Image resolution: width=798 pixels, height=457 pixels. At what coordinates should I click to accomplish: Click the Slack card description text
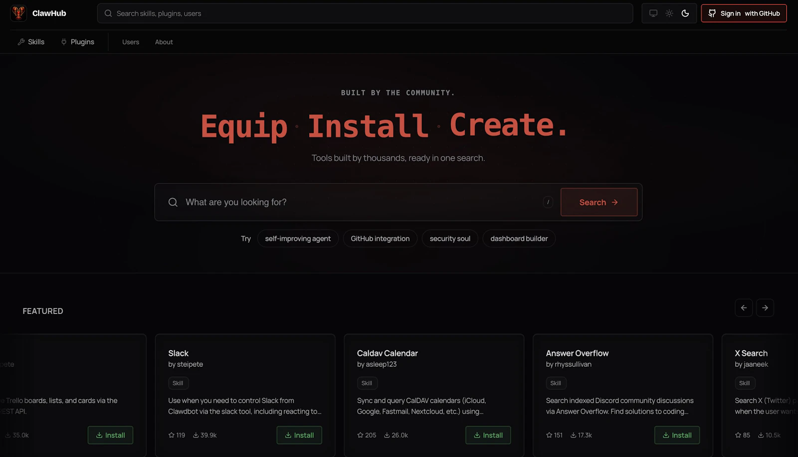(x=245, y=406)
